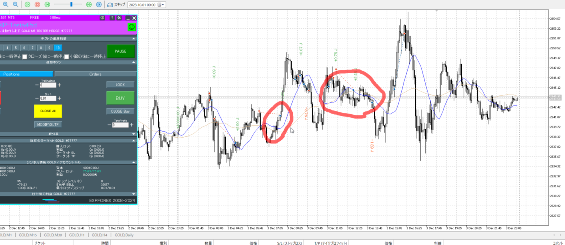Open the GOLD,H1 timeframe tab
The image size is (565, 245).
(77, 235)
